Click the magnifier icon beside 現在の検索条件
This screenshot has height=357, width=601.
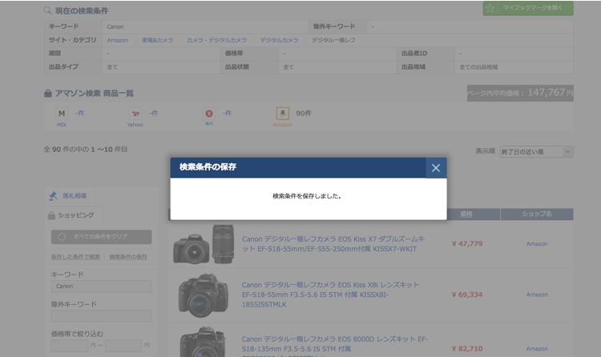(x=48, y=10)
